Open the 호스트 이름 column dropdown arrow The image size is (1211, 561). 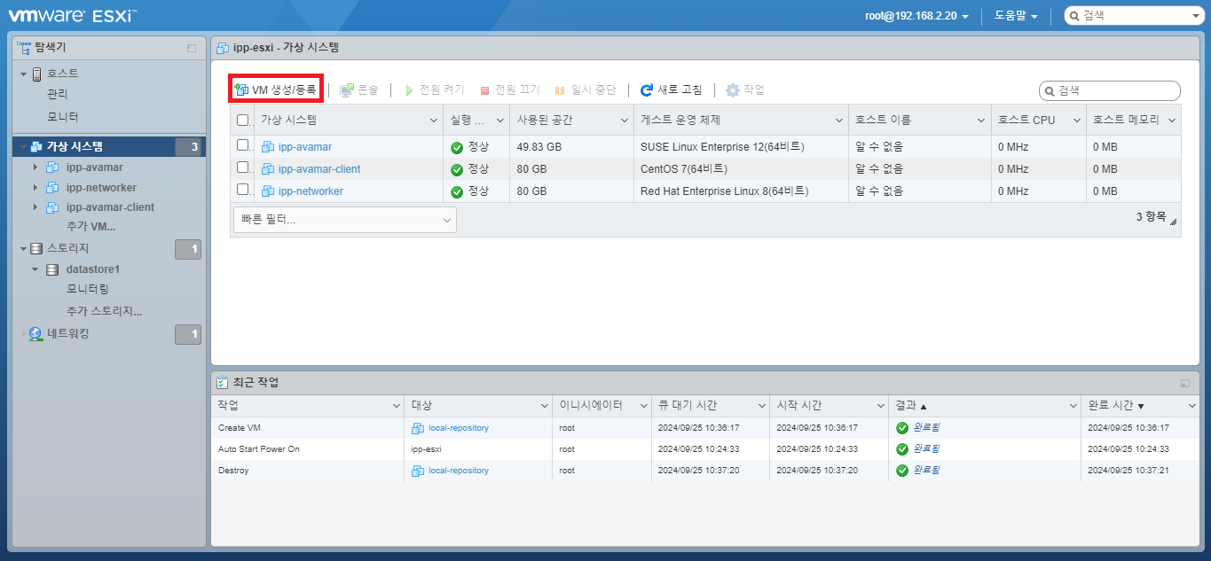click(x=981, y=121)
